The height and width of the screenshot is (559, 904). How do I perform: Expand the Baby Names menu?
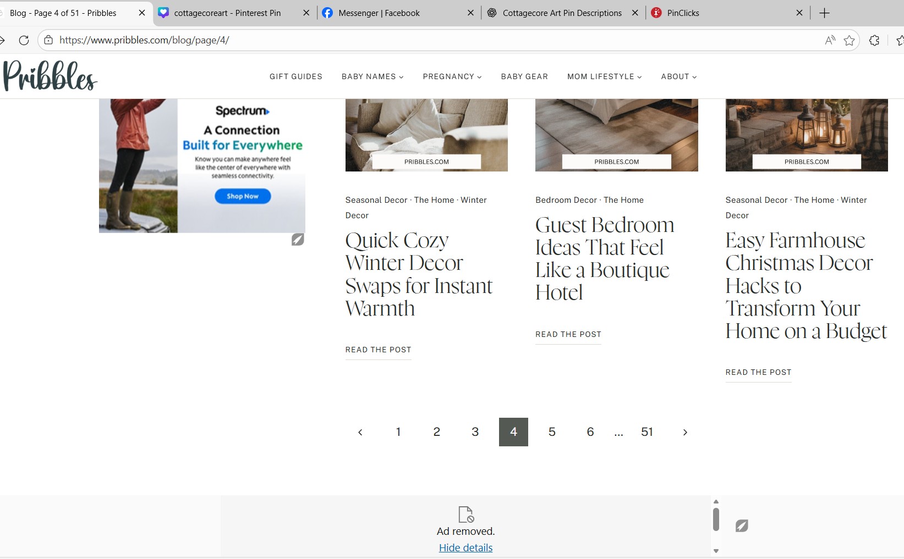point(372,76)
